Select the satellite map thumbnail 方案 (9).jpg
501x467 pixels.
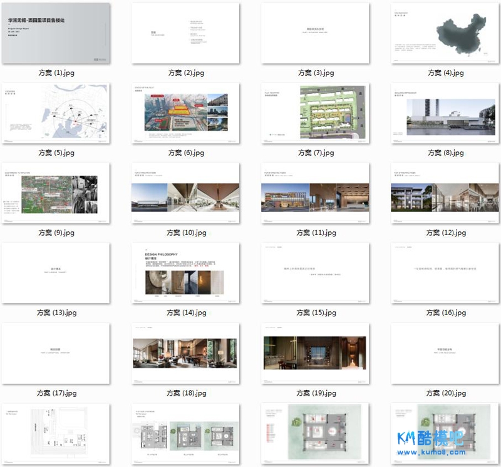(56, 193)
